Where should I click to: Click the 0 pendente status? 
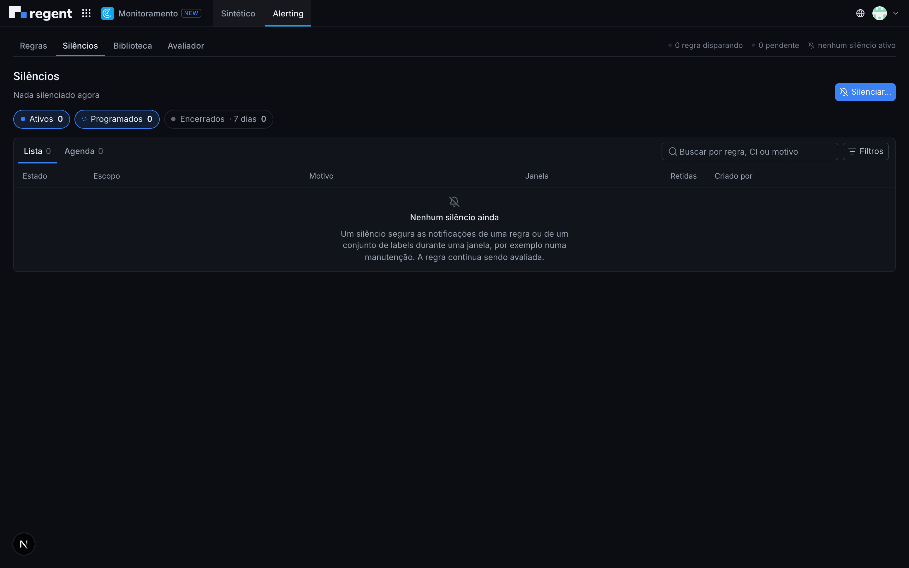pos(775,45)
